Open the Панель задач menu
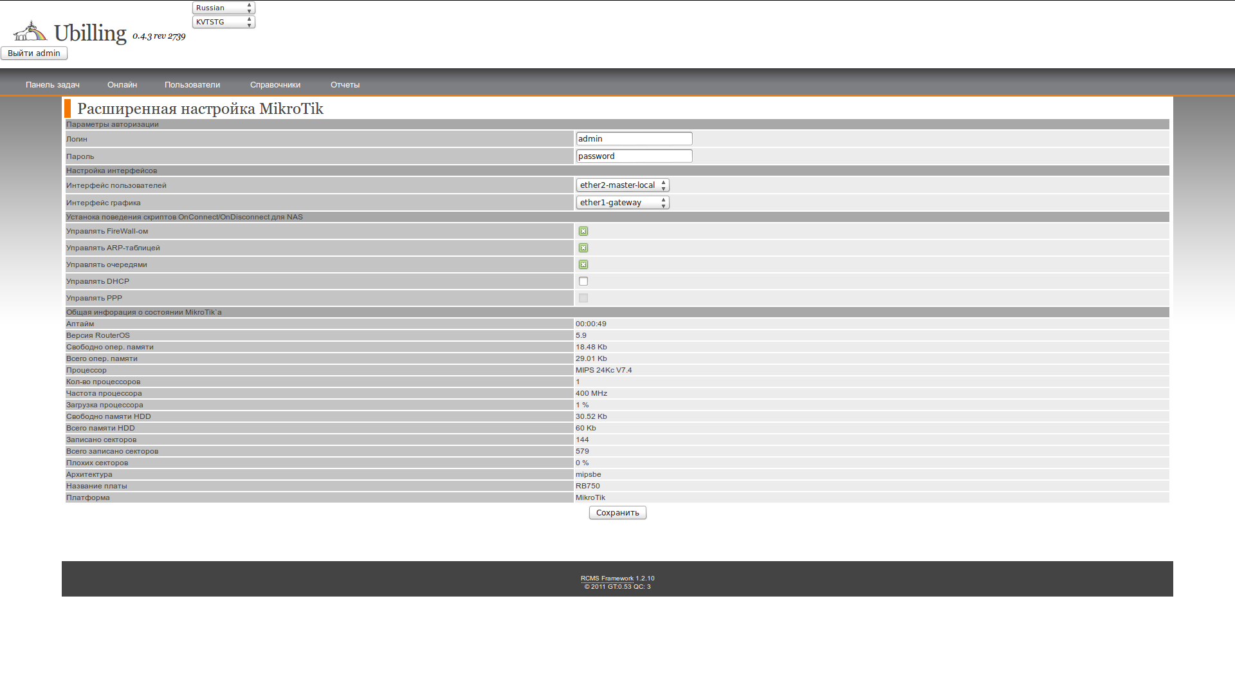Image resolution: width=1235 pixels, height=695 pixels. pyautogui.click(x=53, y=85)
